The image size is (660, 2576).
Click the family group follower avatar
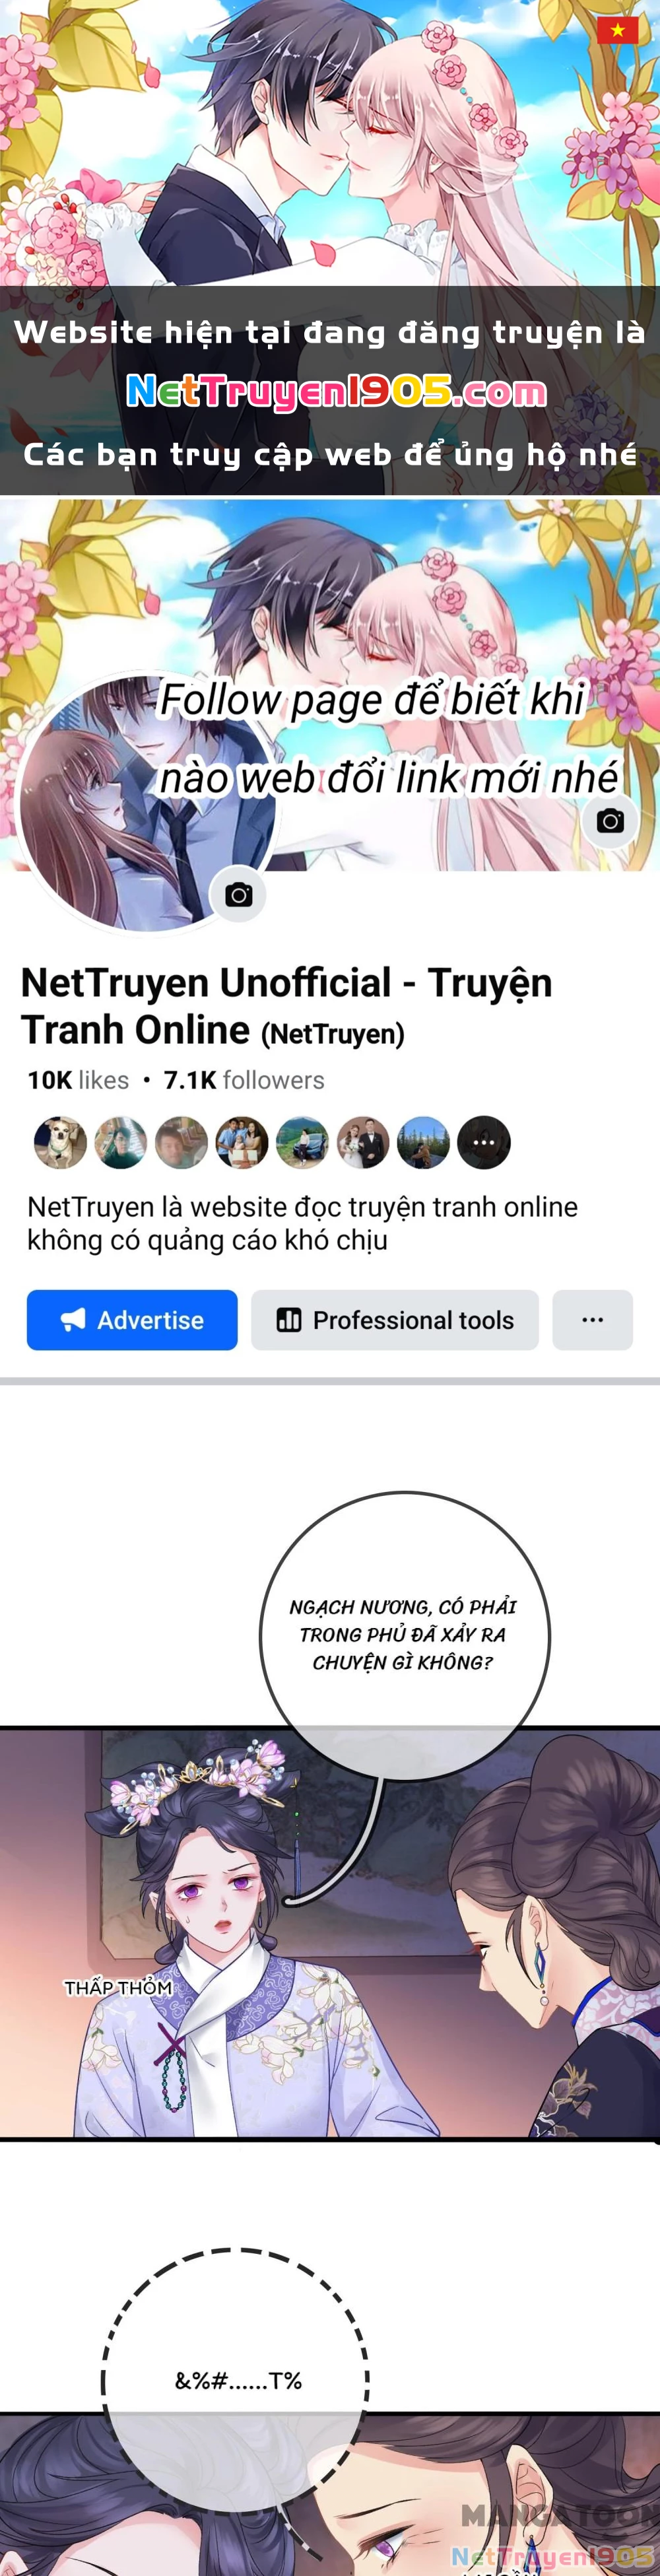click(x=242, y=1142)
